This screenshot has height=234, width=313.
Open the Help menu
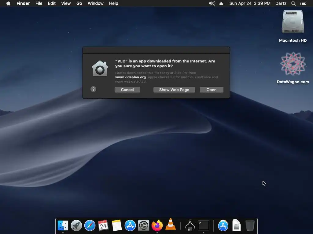114,3
